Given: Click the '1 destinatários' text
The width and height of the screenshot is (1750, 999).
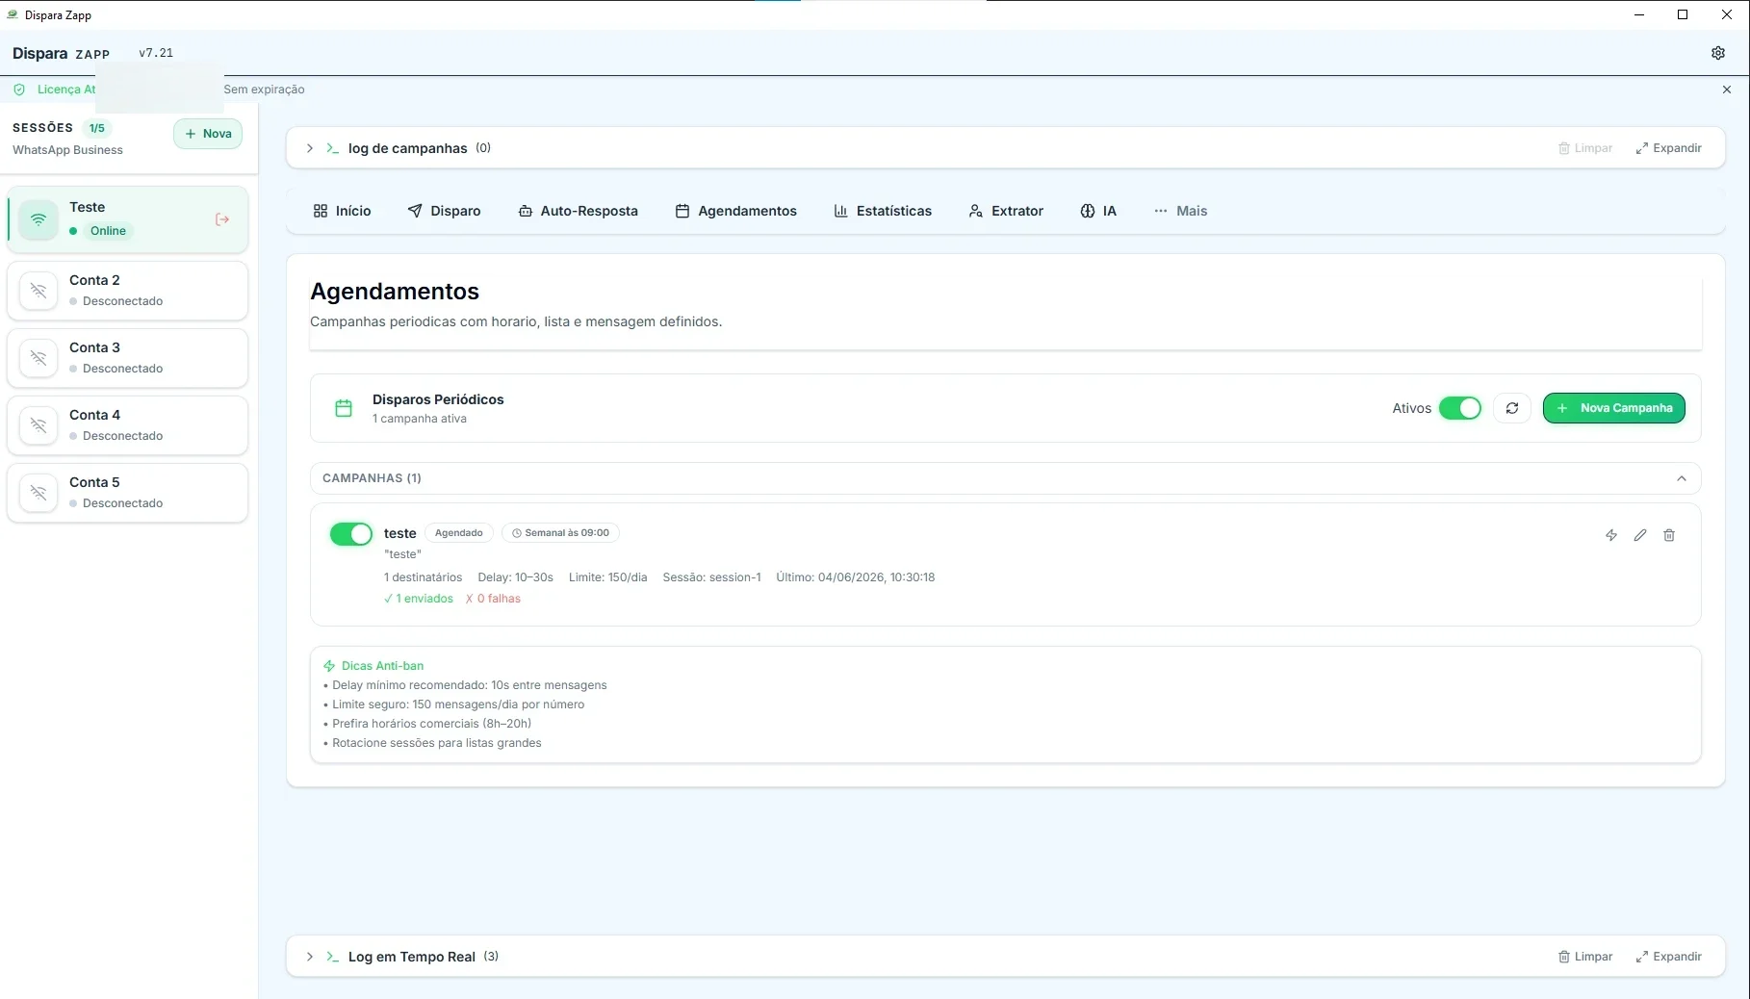Looking at the screenshot, I should point(423,577).
